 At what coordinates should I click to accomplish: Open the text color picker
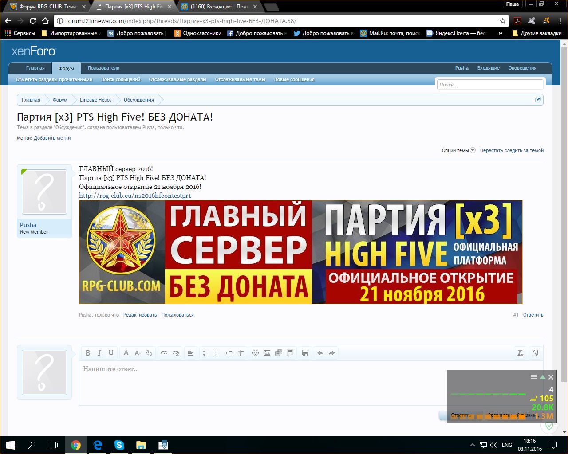126,353
